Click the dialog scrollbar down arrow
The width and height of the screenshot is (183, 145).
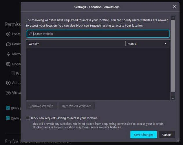[173, 99]
